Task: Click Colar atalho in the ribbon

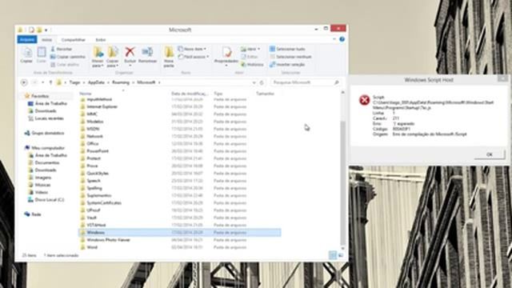Action: click(x=65, y=65)
